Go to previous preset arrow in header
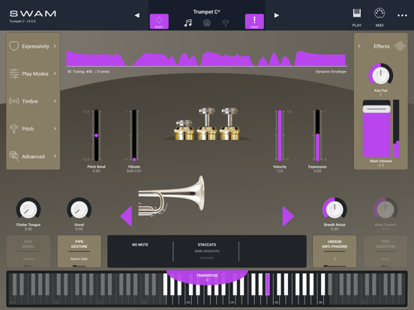 coord(137,16)
